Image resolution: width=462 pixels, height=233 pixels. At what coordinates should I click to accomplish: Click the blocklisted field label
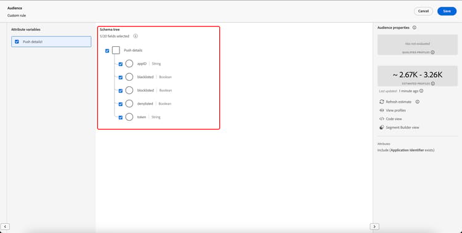(x=145, y=90)
